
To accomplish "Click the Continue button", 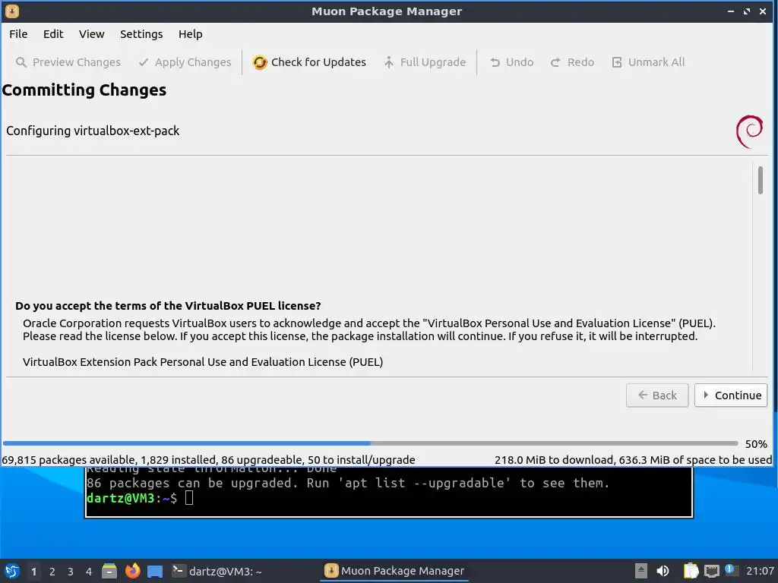I will 731,395.
